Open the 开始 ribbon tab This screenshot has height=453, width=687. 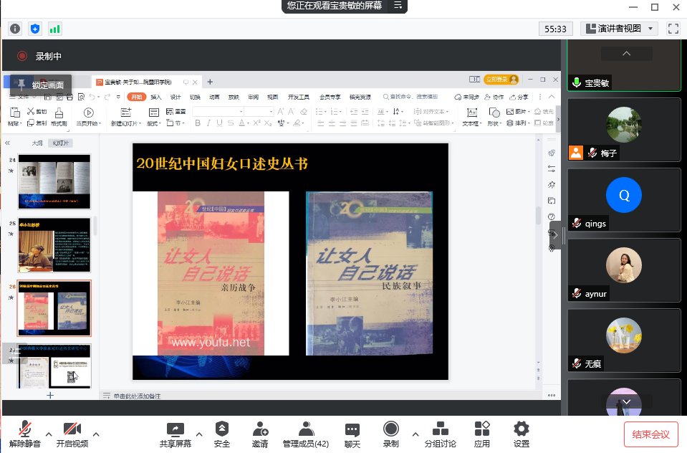137,97
